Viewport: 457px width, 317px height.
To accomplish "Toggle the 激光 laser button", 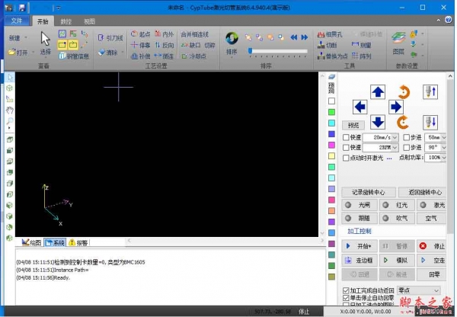I will [432, 205].
